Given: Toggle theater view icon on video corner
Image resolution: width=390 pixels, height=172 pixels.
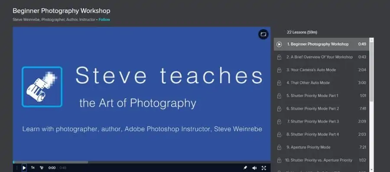Looking at the screenshot, I should [263, 34].
